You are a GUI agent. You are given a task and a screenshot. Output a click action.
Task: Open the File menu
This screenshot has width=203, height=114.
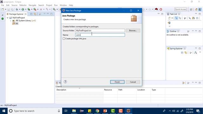coord(3,5)
